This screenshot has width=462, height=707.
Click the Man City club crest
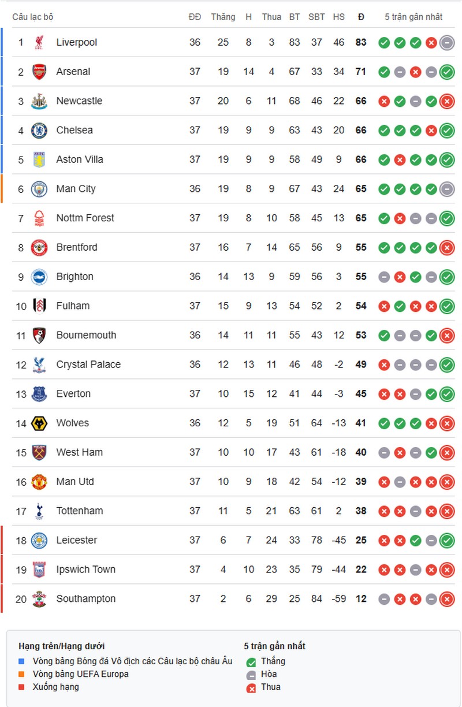pyautogui.click(x=39, y=189)
